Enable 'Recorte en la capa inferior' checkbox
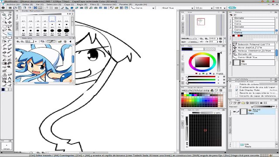 (x=237, y=93)
